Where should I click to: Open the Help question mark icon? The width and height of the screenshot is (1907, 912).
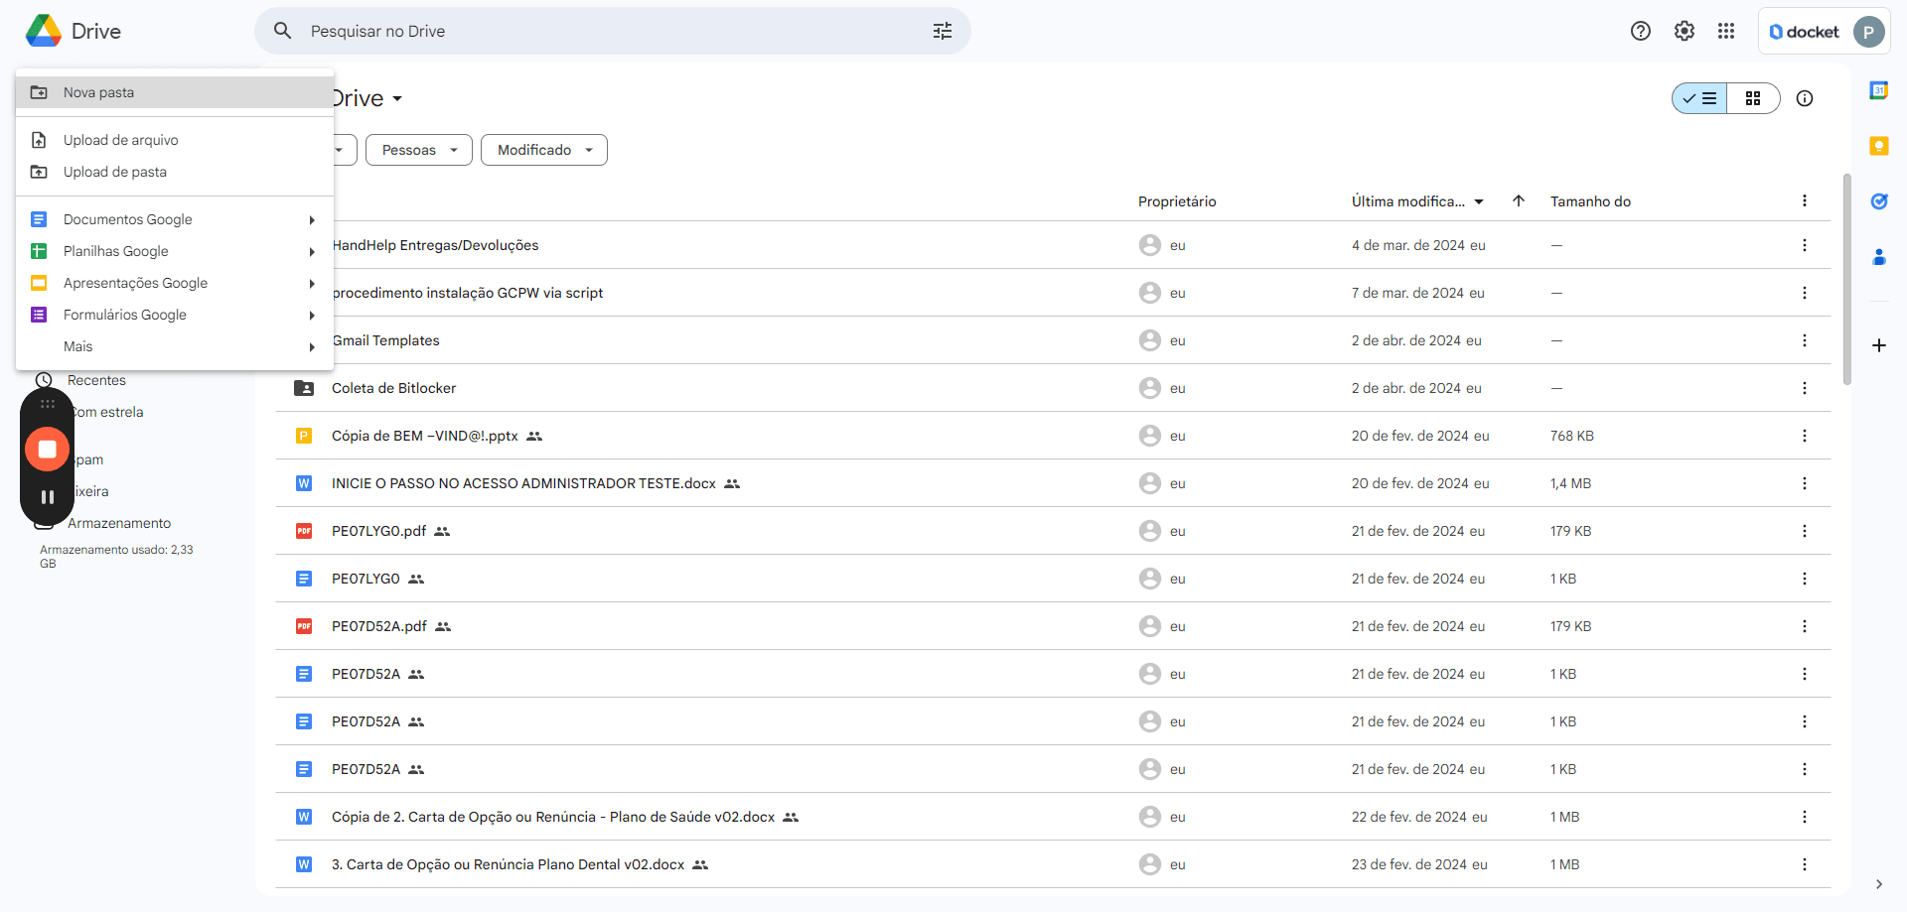coord(1641,31)
